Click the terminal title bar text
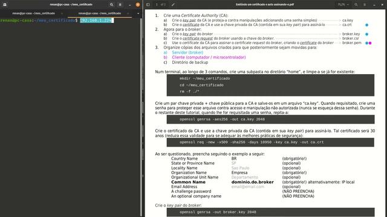Viewport: 387px width, 217px height. pos(71,4)
